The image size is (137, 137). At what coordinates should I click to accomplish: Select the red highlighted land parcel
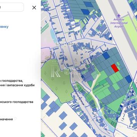(115, 68)
